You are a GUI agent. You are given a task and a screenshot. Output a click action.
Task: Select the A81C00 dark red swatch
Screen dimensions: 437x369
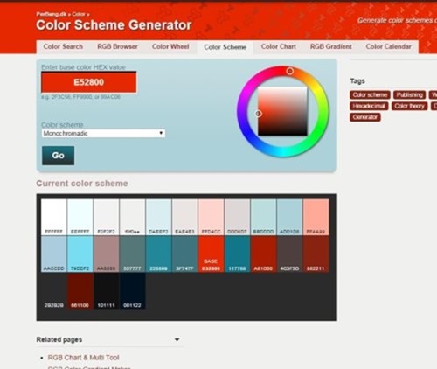click(x=263, y=254)
